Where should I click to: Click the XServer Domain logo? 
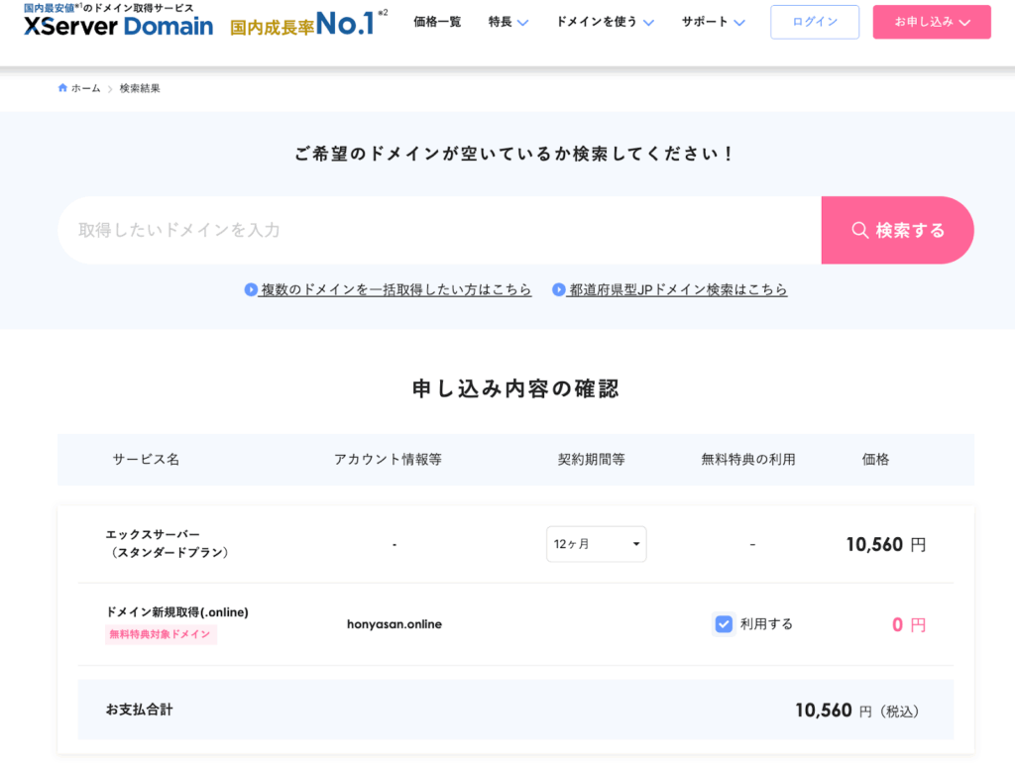click(119, 25)
